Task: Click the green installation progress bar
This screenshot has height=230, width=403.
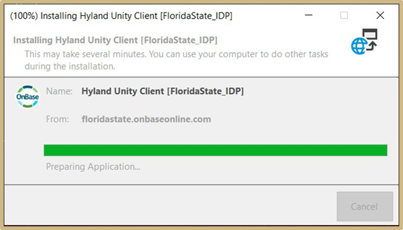Action: 215,150
